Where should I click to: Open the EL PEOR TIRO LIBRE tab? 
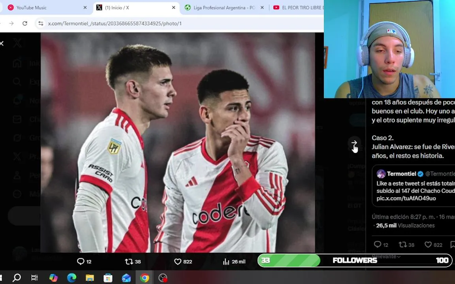pos(297,8)
